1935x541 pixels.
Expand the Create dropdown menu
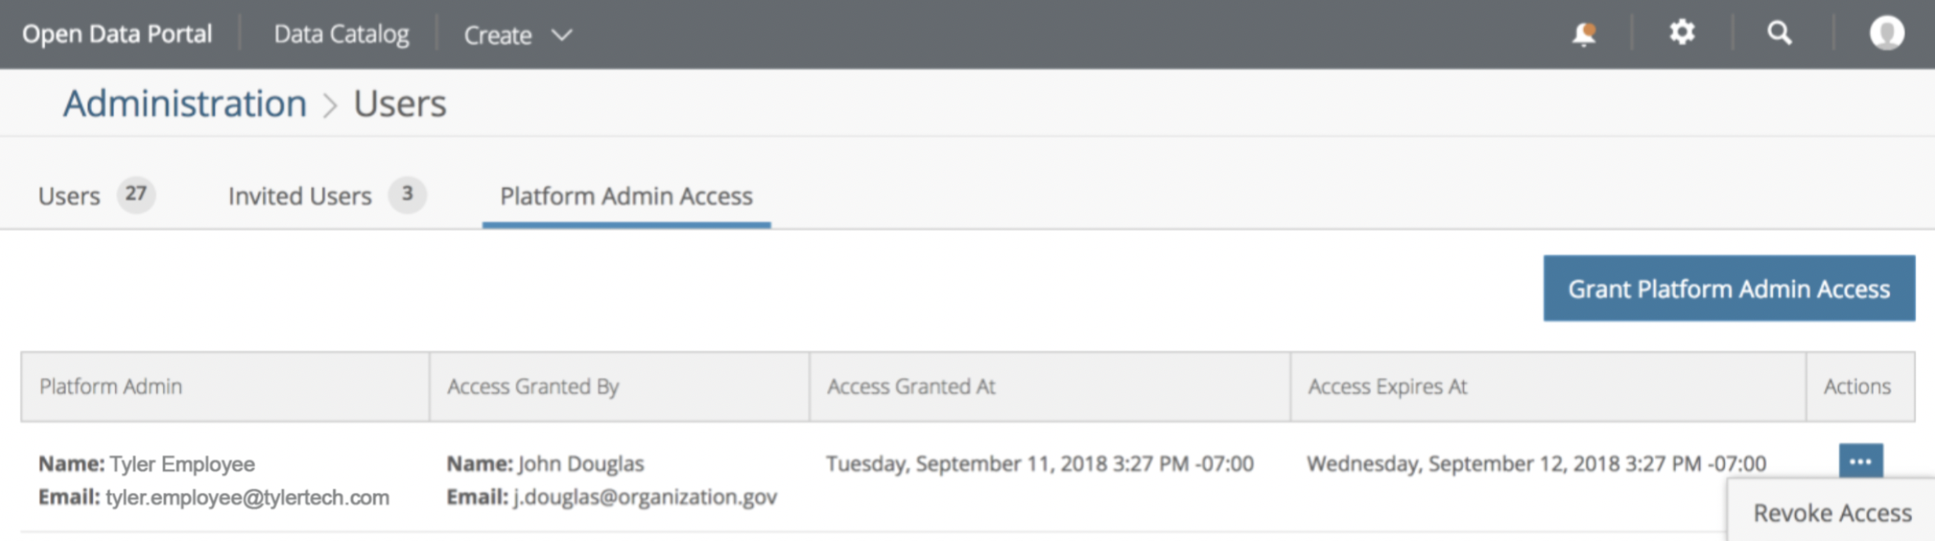click(x=518, y=35)
